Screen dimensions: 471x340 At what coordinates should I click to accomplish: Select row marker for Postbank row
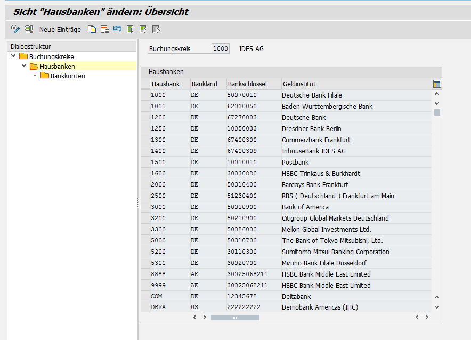145,162
